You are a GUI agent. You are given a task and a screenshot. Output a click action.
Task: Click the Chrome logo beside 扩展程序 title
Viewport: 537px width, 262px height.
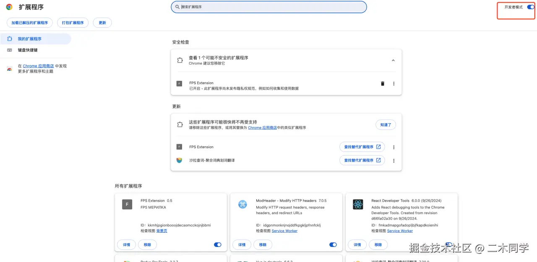(x=9, y=7)
